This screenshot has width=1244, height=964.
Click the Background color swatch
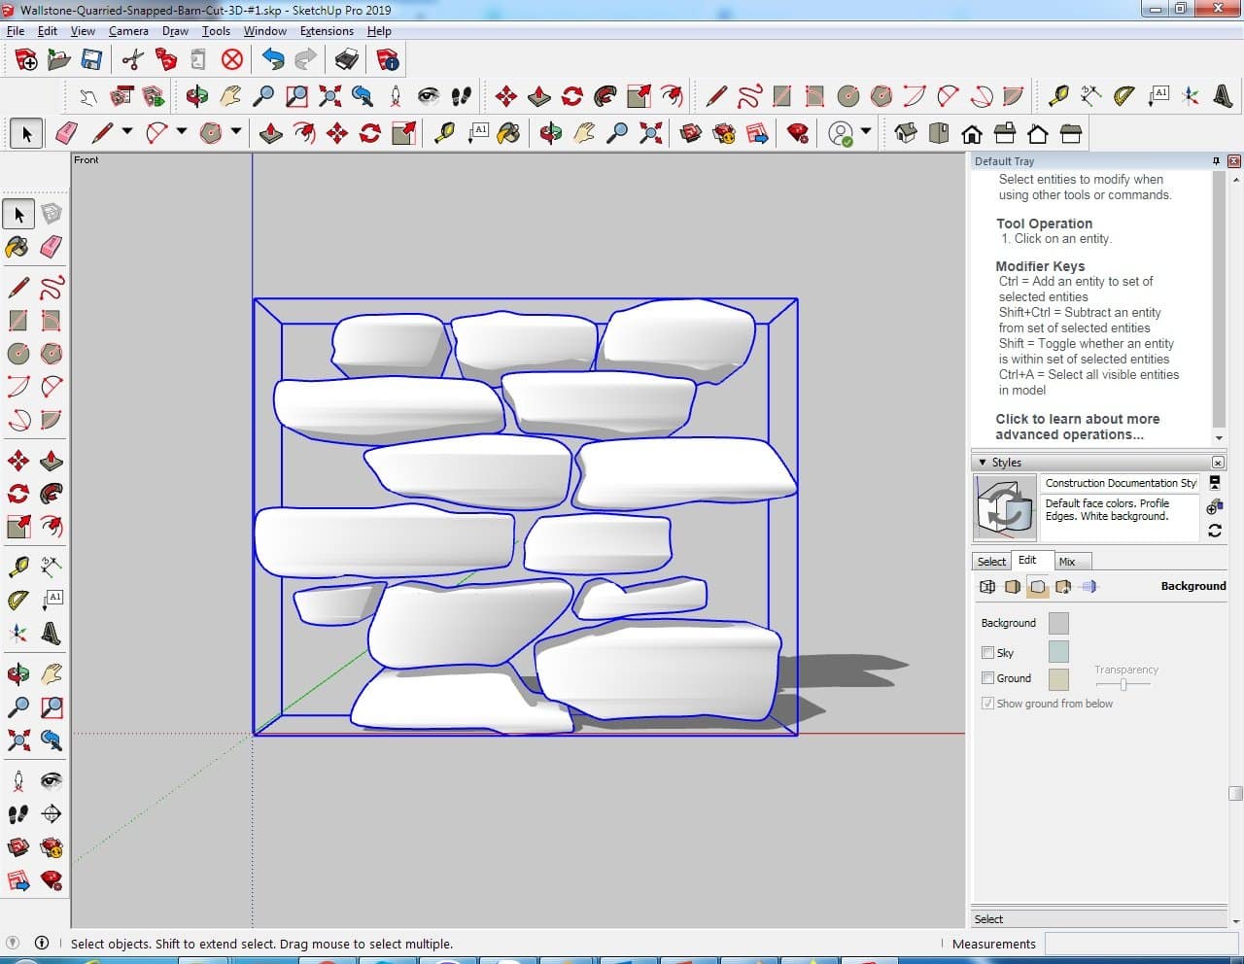click(x=1058, y=623)
